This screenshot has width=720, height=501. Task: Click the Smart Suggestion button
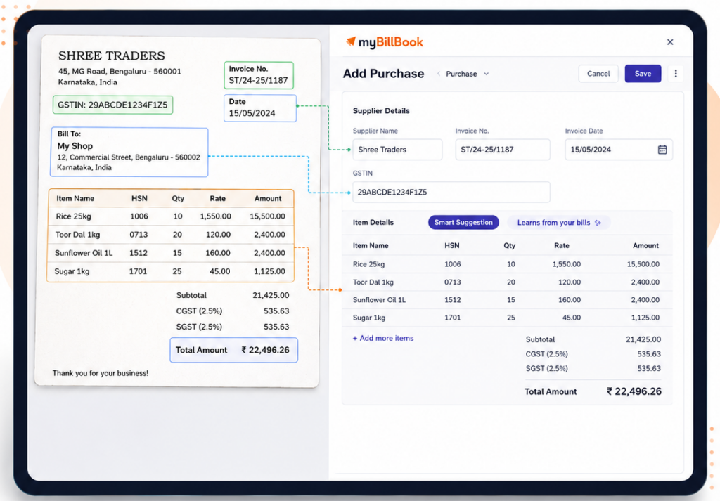(x=463, y=223)
